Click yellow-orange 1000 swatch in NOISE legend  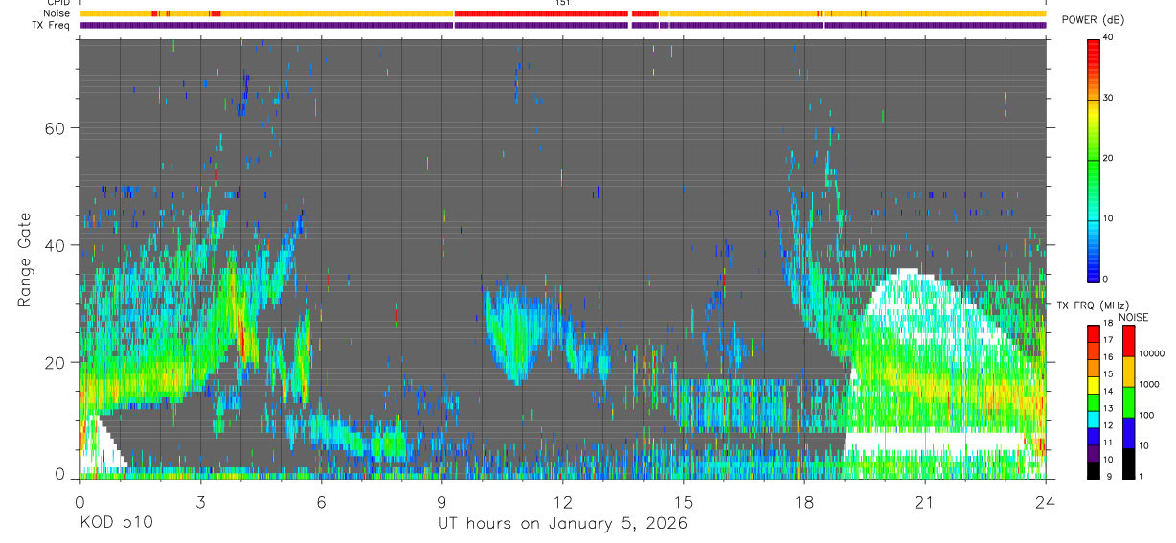[x=1128, y=372]
